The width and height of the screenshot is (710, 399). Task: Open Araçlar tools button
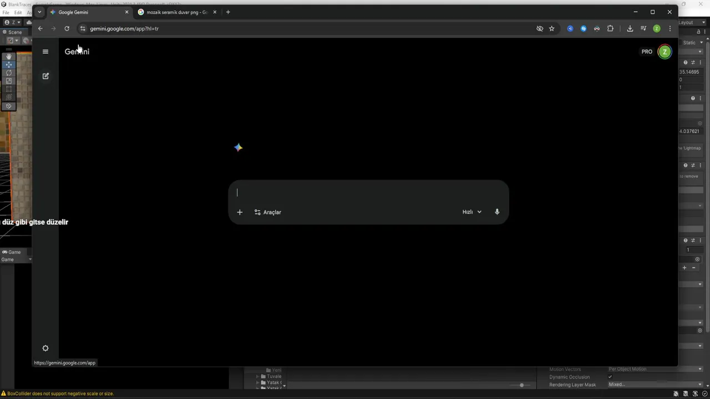(x=267, y=212)
